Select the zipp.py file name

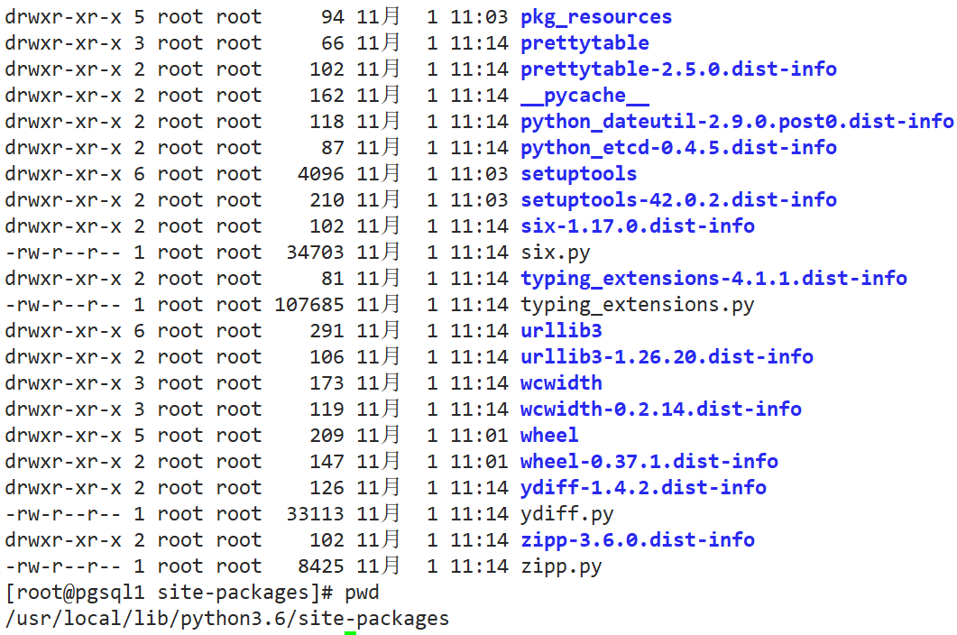coord(562,566)
